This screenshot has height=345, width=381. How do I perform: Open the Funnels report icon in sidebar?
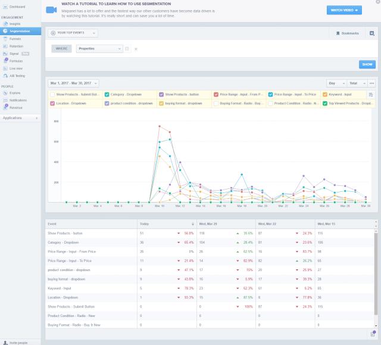[x=6, y=38]
